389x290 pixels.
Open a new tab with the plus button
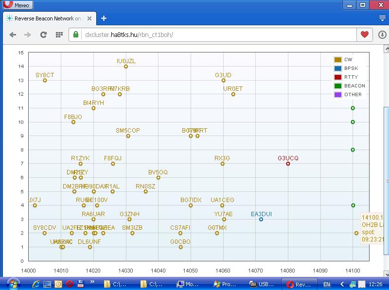tap(104, 18)
